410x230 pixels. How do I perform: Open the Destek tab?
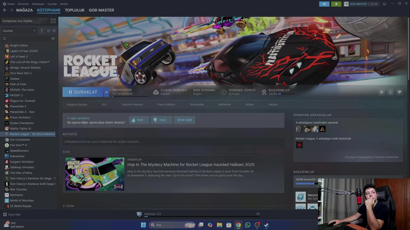[x=273, y=104]
